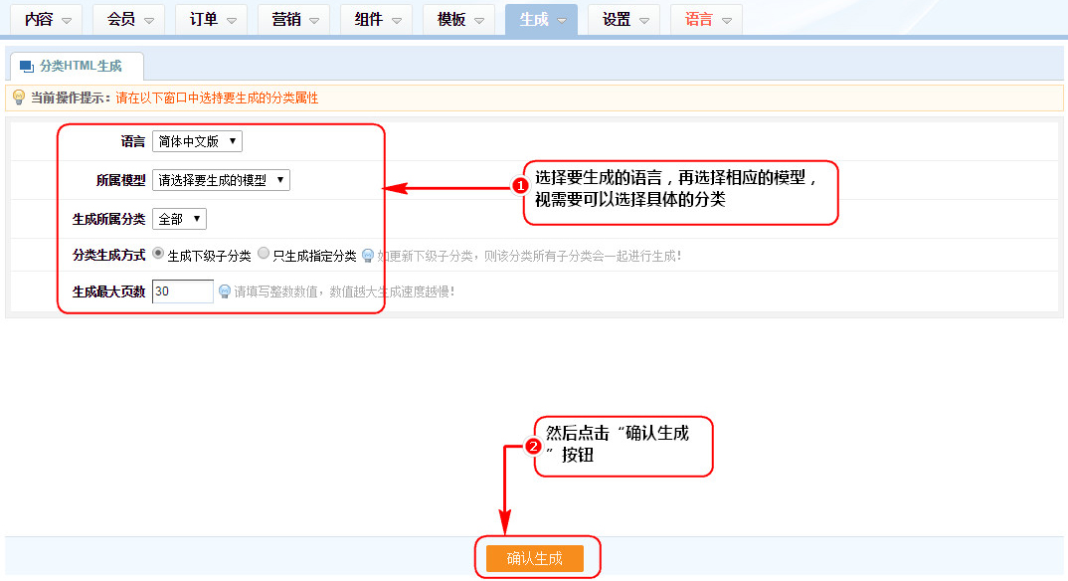This screenshot has height=581, width=1068.
Task: Click the hint icon beside max pages field
Action: (x=225, y=292)
